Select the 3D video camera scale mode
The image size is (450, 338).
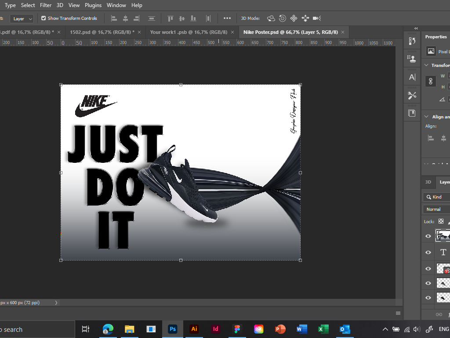(x=317, y=18)
